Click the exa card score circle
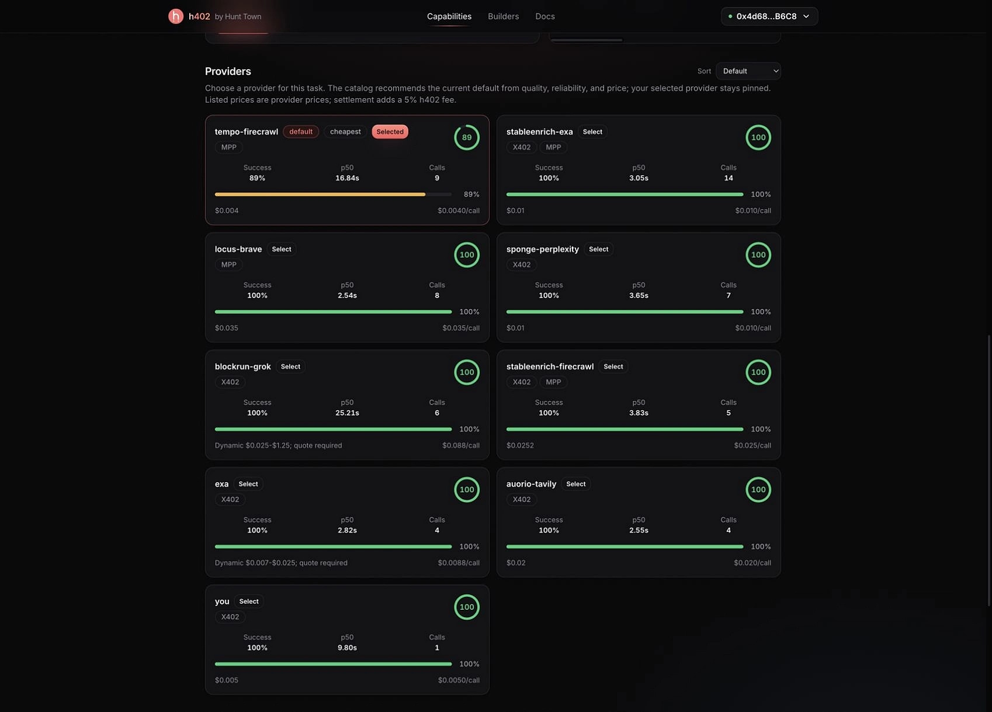 pos(466,490)
